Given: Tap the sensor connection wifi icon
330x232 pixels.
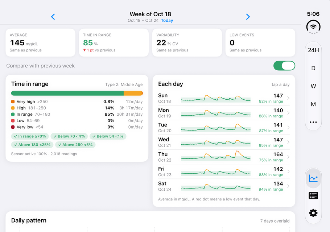Looking at the screenshot, I should point(313,27).
